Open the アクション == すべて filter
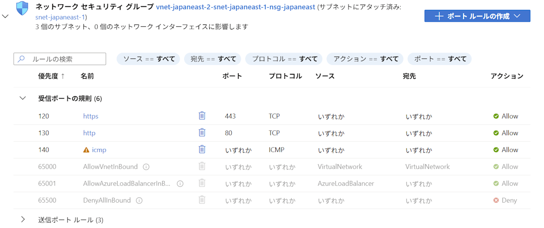 click(x=365, y=59)
